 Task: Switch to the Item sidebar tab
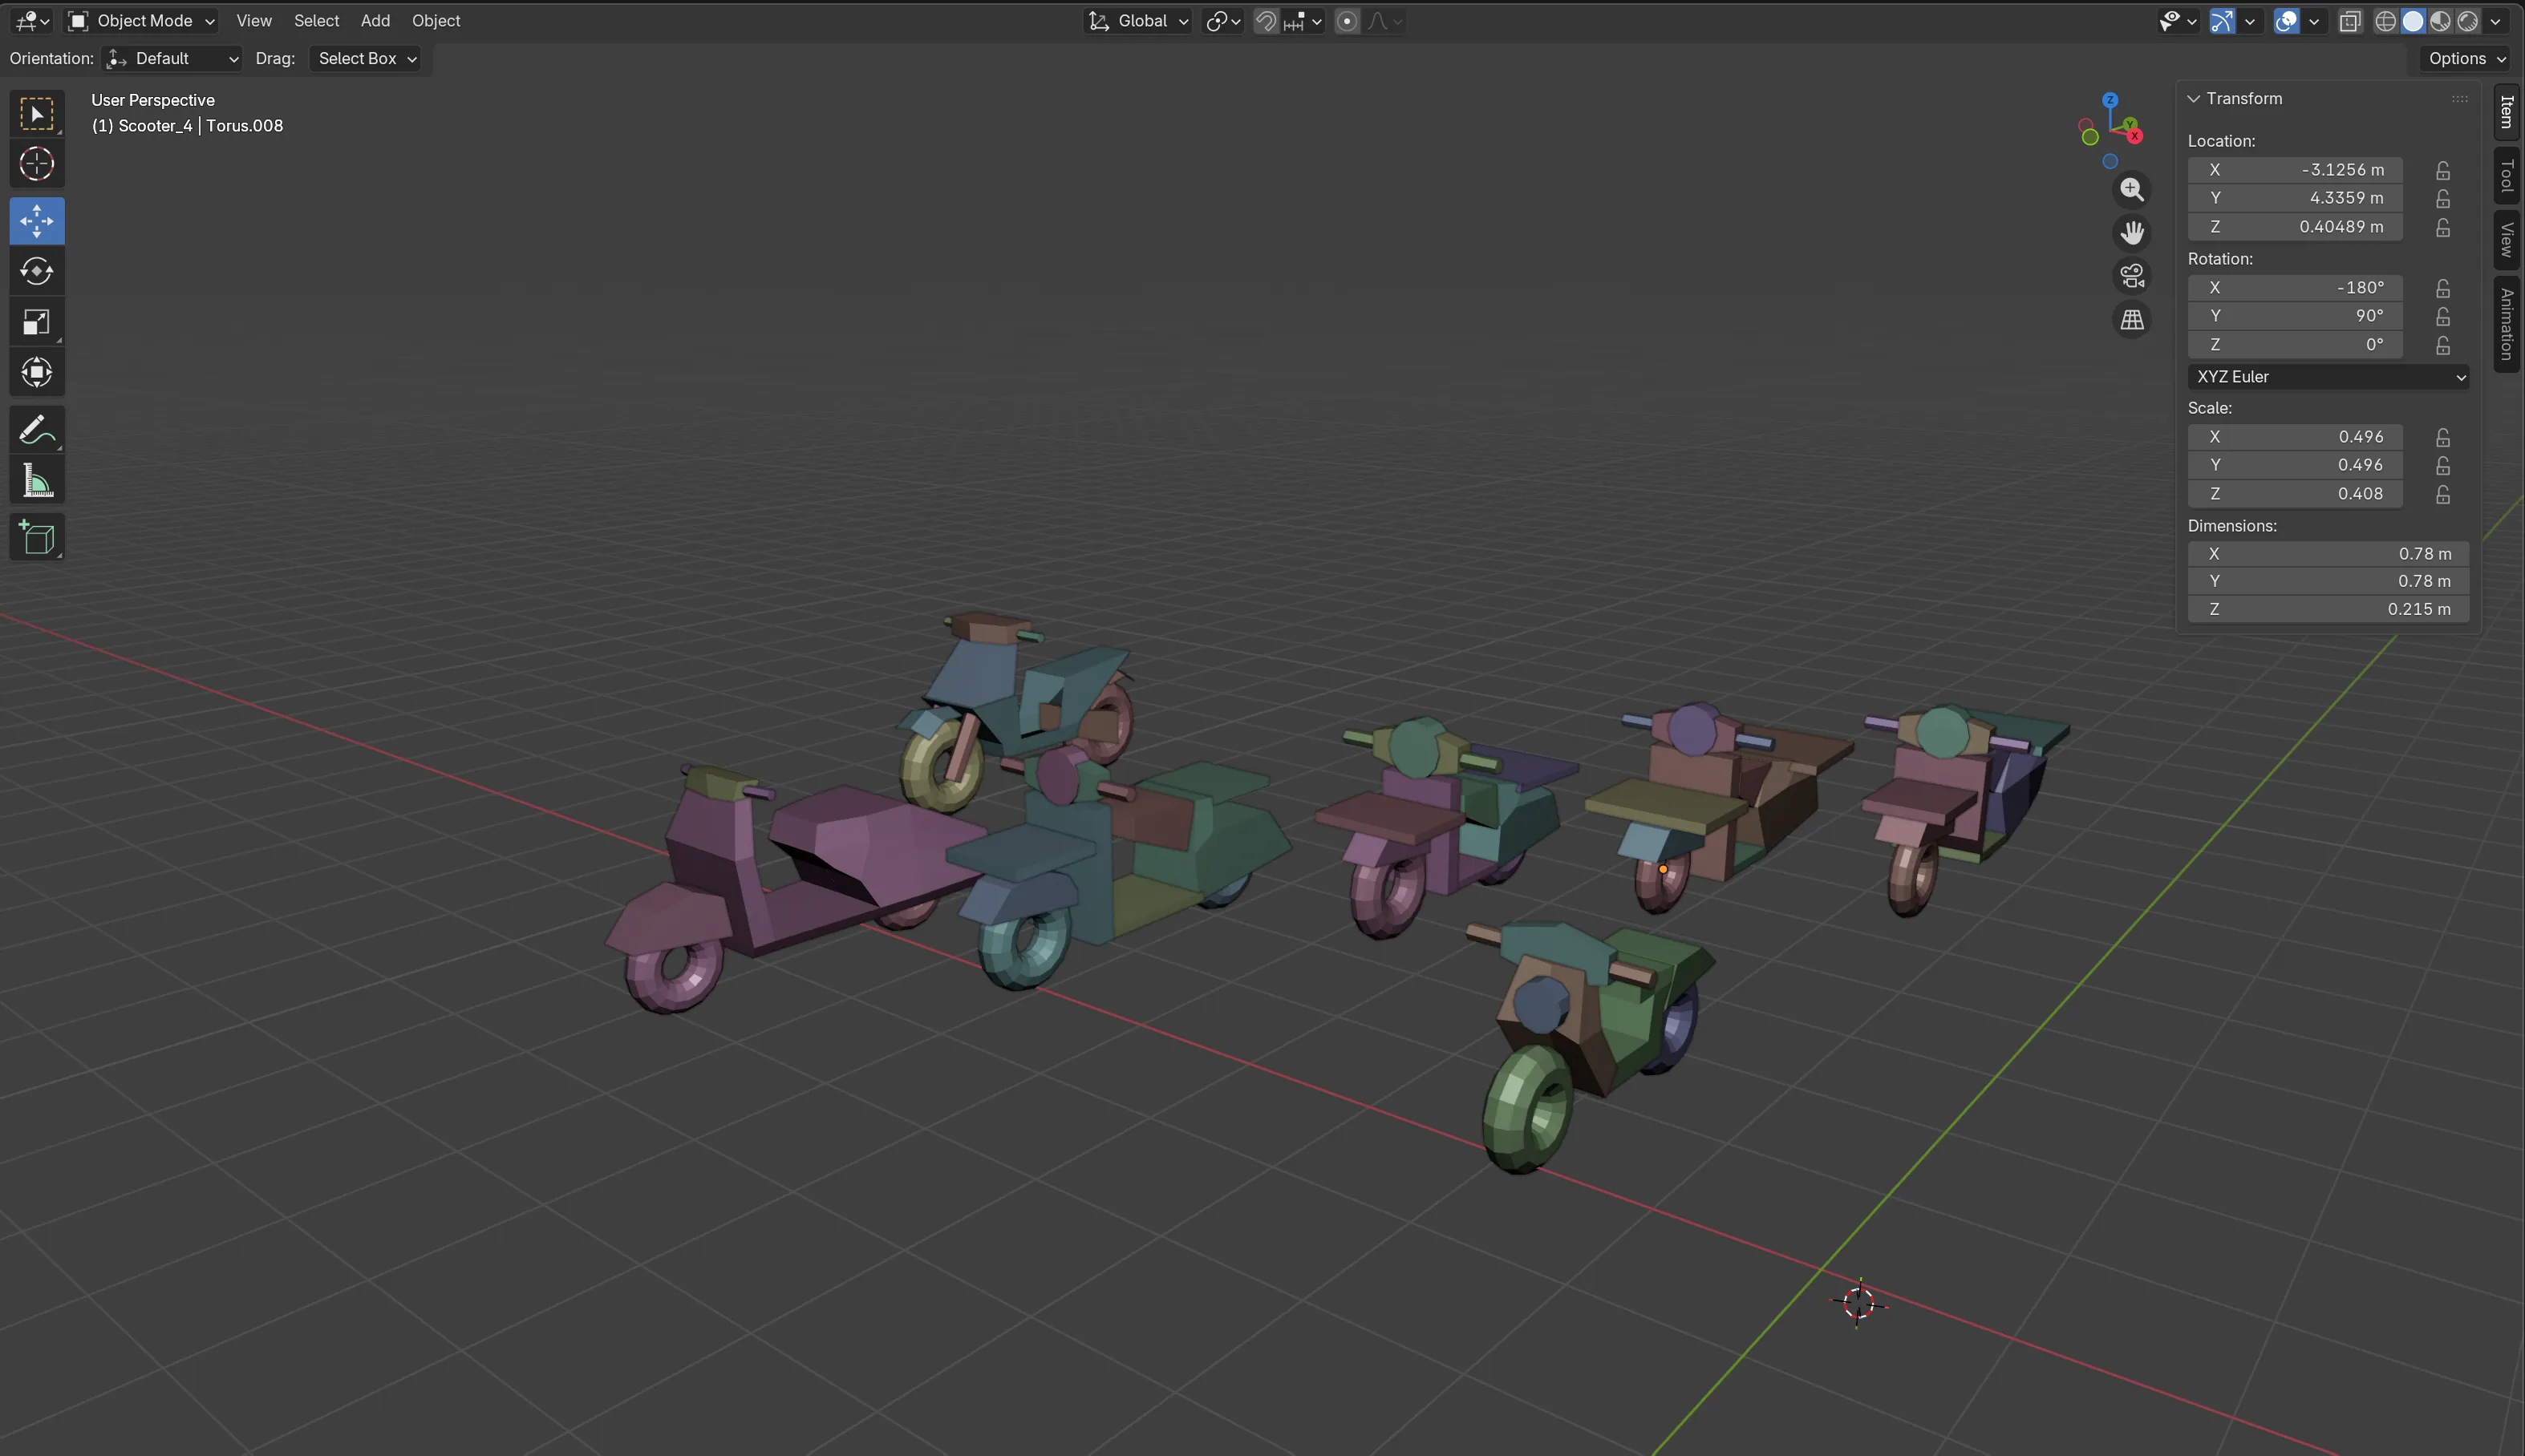pyautogui.click(x=2507, y=112)
